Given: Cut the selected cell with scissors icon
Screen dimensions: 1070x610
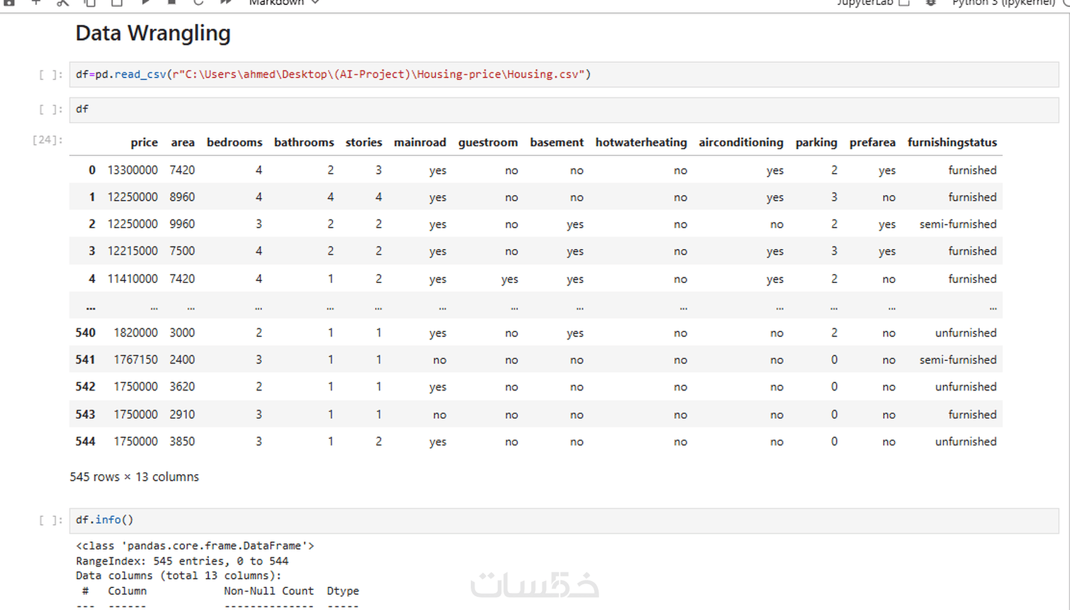Looking at the screenshot, I should (62, 3).
